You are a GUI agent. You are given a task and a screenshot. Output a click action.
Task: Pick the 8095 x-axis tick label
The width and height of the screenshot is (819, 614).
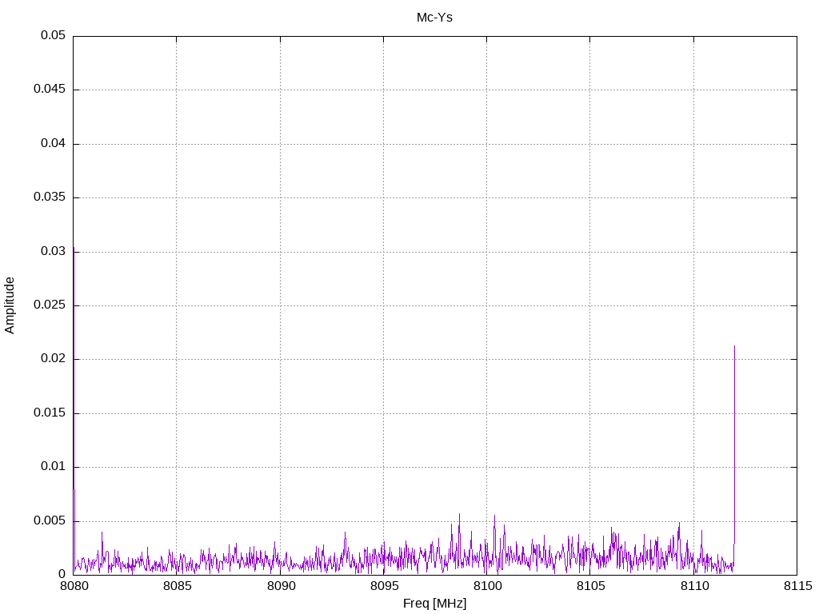coord(383,588)
